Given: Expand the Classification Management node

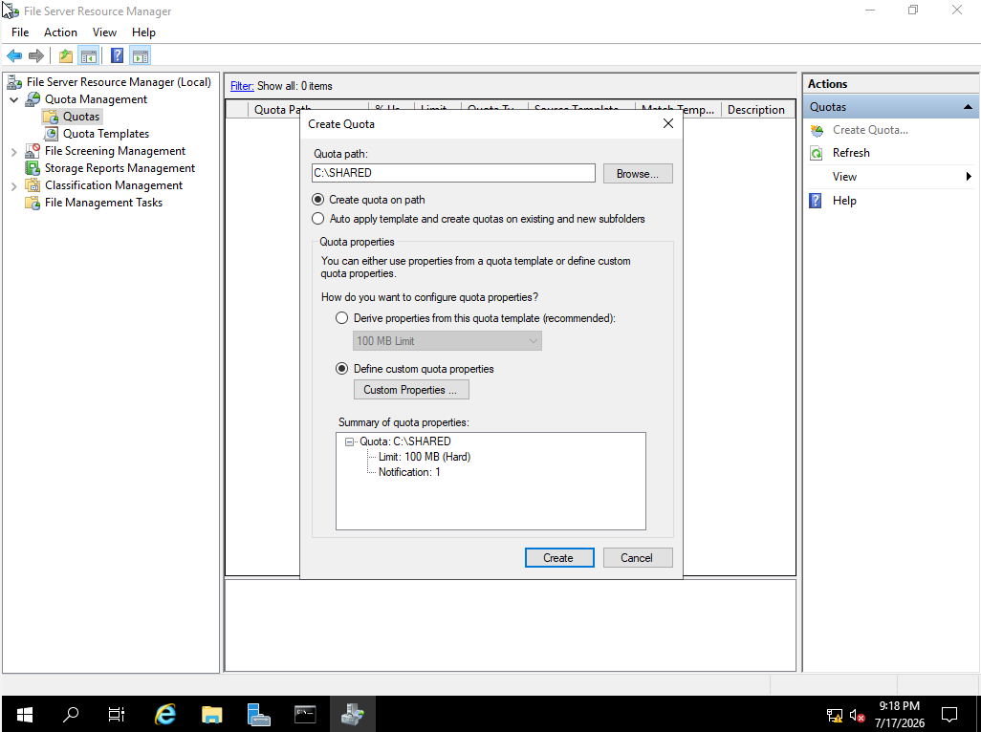Looking at the screenshot, I should pos(13,185).
